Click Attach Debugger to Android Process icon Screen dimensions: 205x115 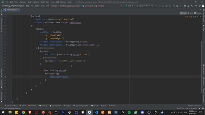177,6
